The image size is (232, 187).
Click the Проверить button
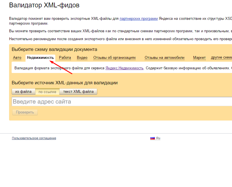coord(25,112)
